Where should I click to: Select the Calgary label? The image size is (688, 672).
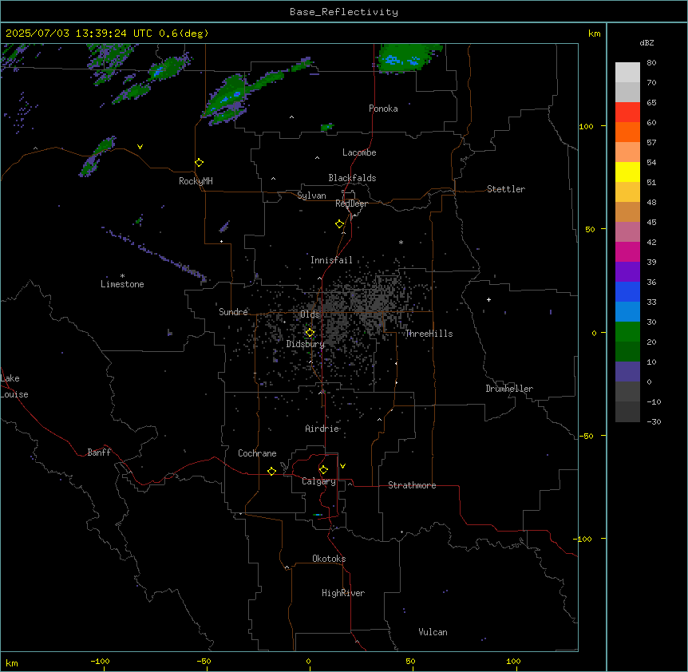coord(318,481)
